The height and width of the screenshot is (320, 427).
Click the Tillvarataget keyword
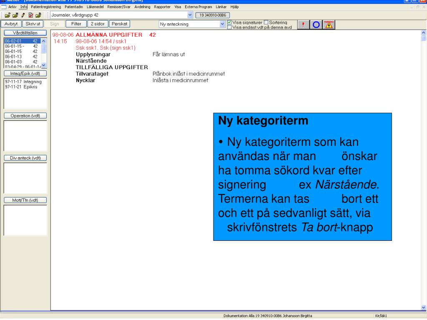pos(92,74)
